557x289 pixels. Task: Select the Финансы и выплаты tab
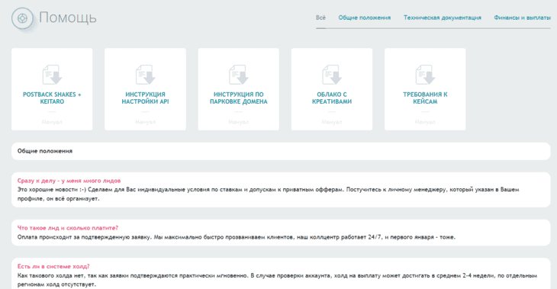[x=522, y=18]
